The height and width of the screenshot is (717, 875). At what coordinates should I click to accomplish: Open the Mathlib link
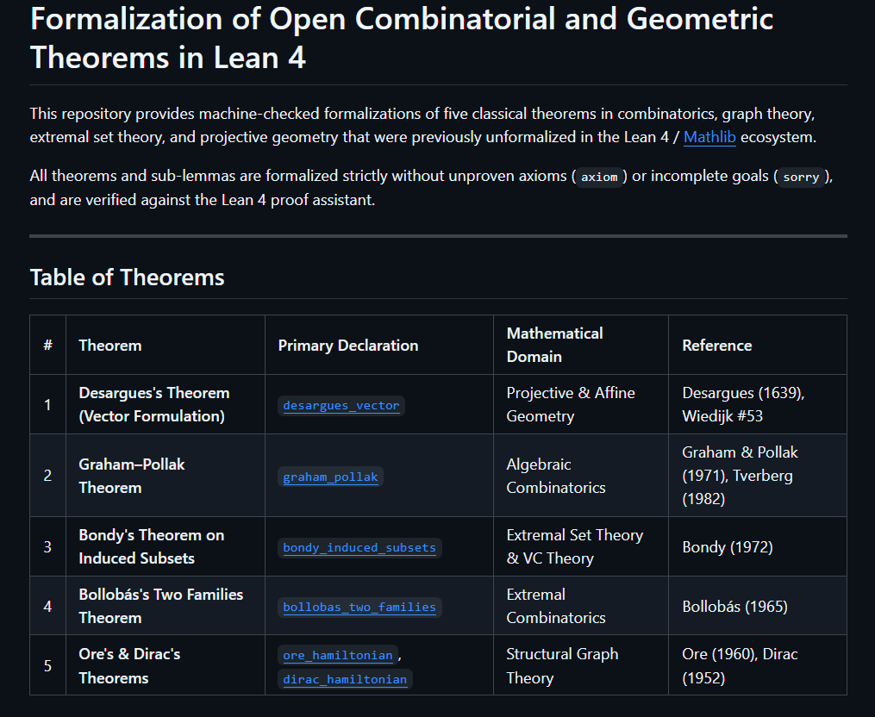[x=709, y=137]
